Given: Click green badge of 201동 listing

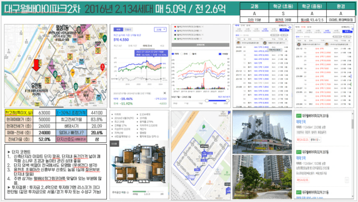Looking at the screenshot, I should 298,116.
